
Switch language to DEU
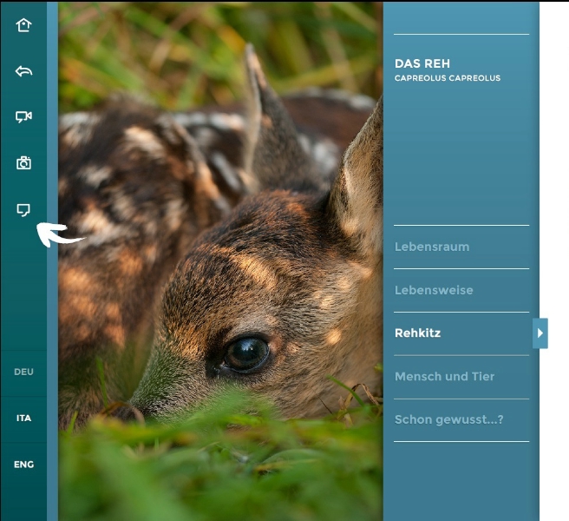click(x=23, y=372)
